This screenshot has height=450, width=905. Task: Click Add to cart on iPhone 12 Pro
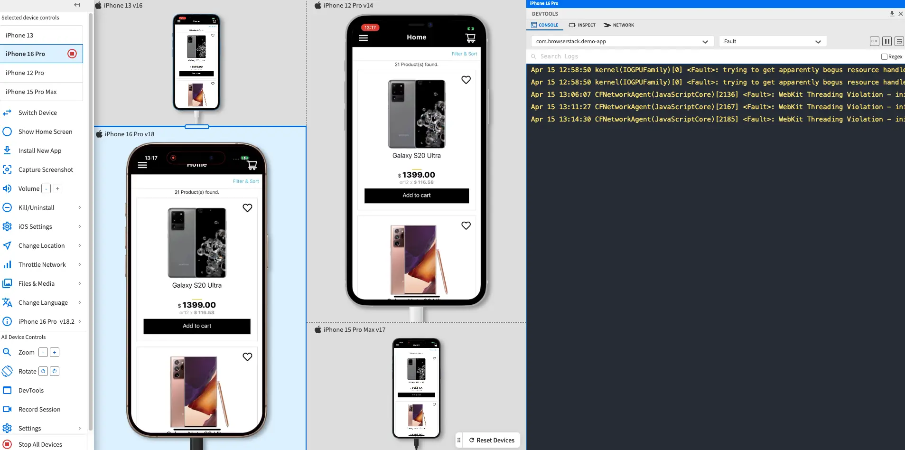coord(417,196)
